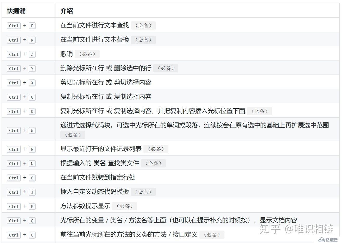
Task: Click the D keycap
Action: [32, 111]
